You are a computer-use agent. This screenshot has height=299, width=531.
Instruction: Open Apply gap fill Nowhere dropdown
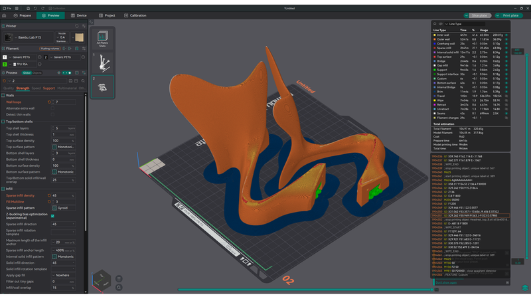64,275
